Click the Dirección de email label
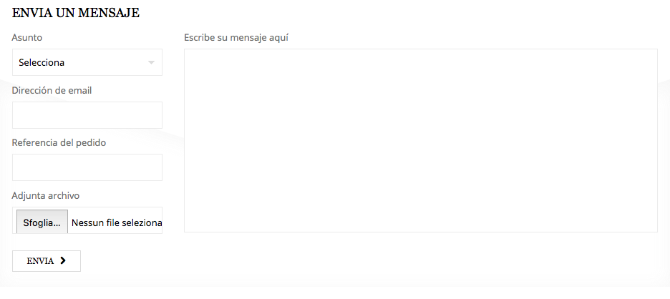The width and height of the screenshot is (670, 299). (x=52, y=91)
